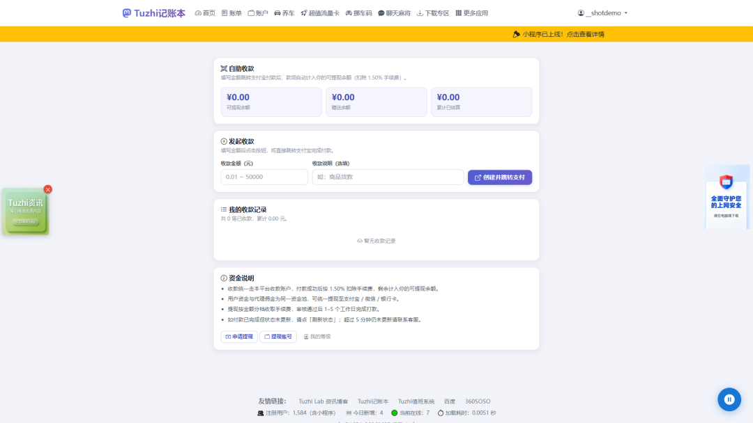Click the 申请提现 apply withdrawal button
The height and width of the screenshot is (423, 753).
coord(239,336)
